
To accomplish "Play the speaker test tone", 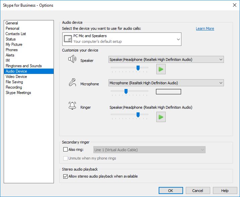I will coord(161,69).
